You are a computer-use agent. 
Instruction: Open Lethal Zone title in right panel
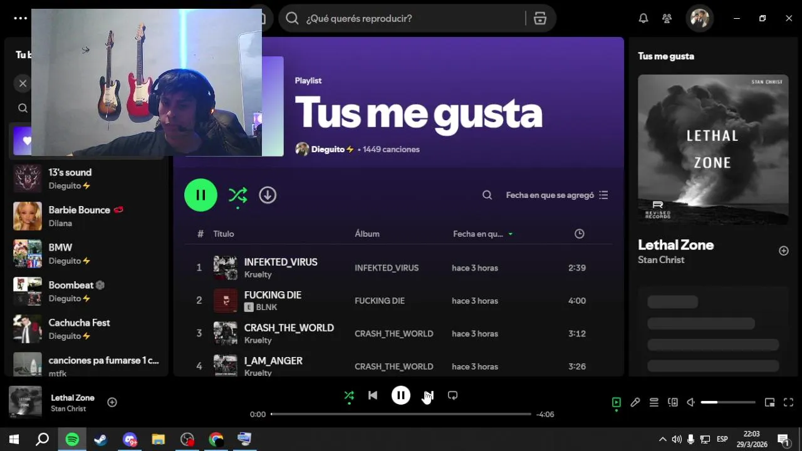675,245
